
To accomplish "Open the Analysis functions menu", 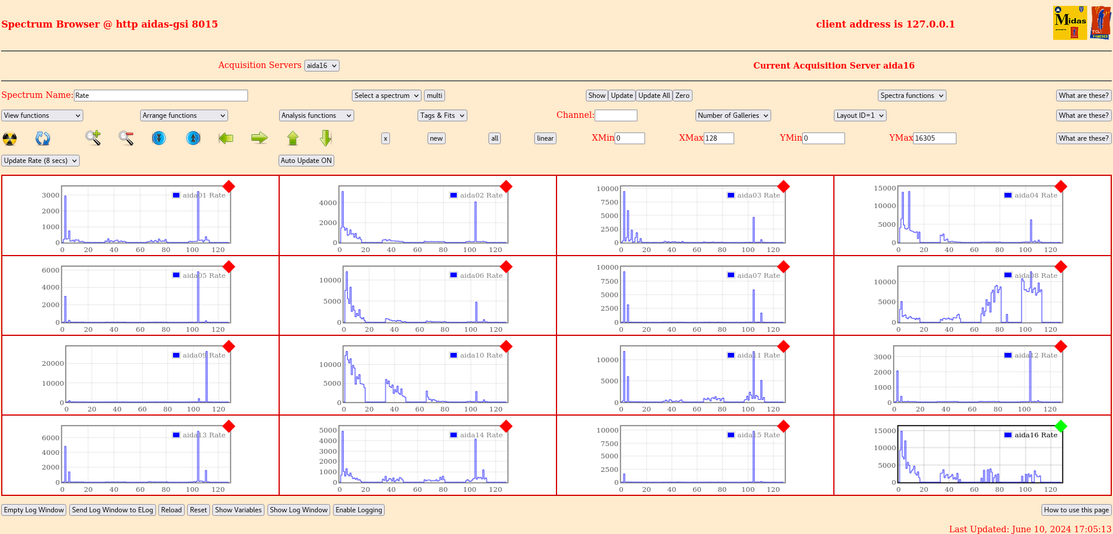I will point(316,115).
